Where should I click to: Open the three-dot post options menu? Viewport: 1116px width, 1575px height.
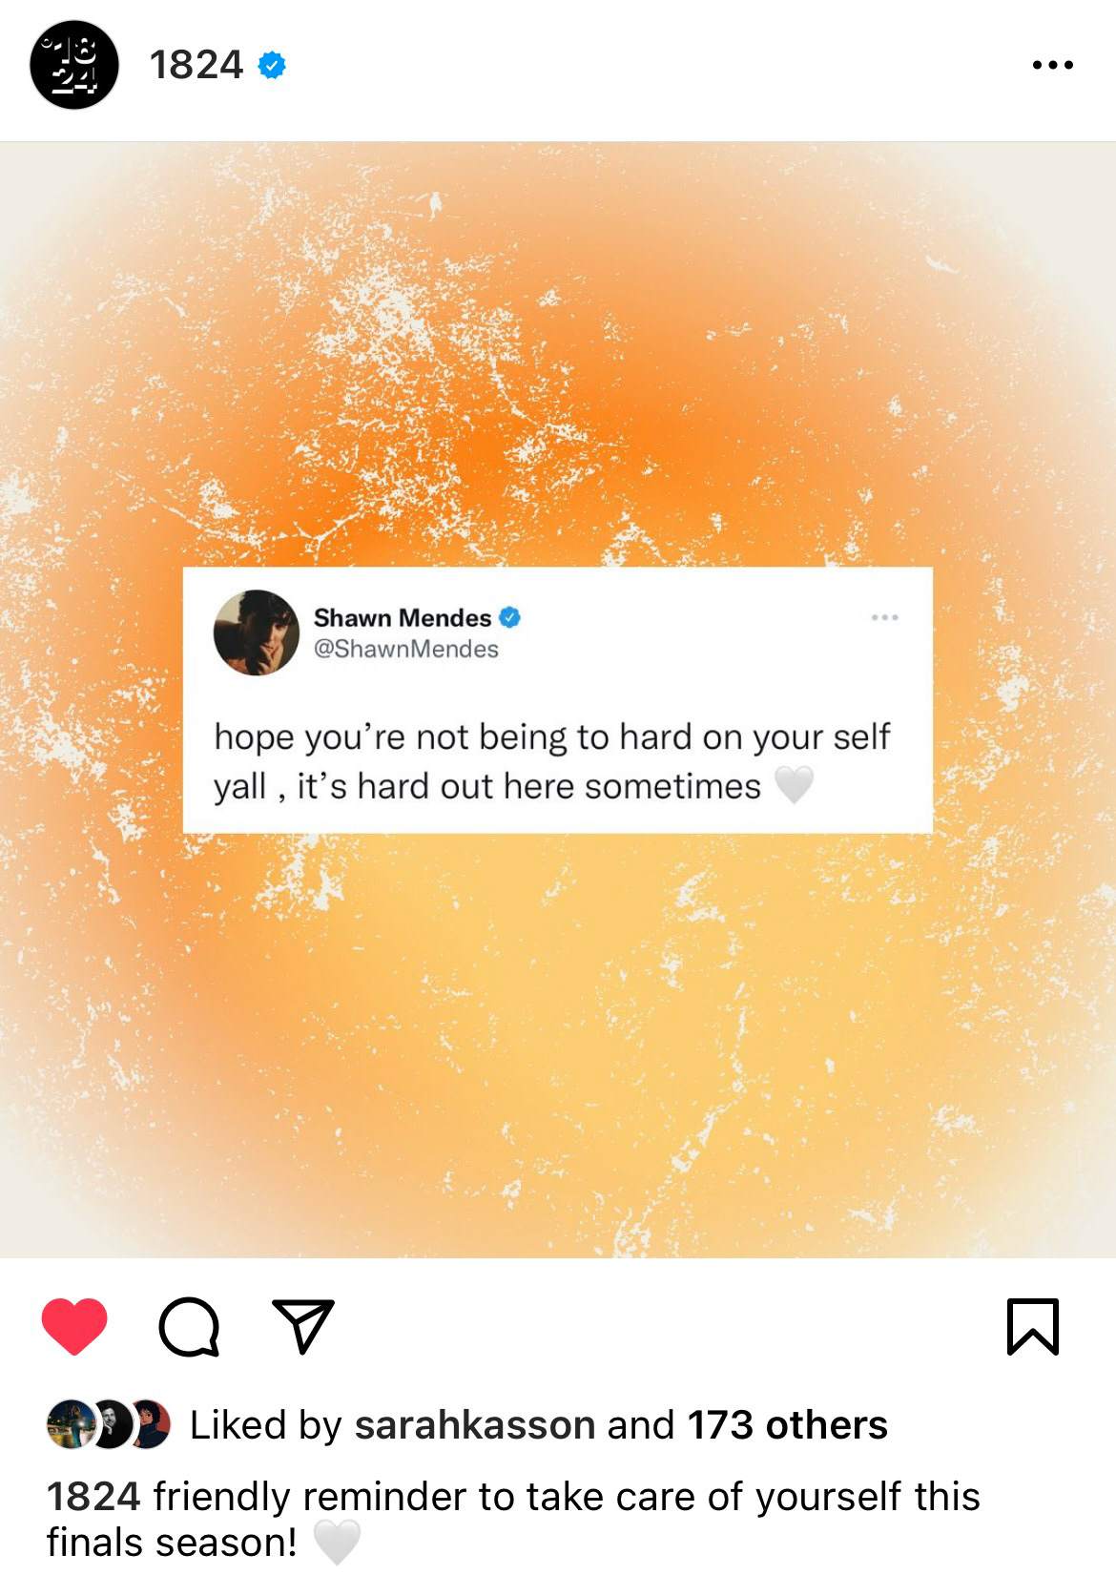1053,65
